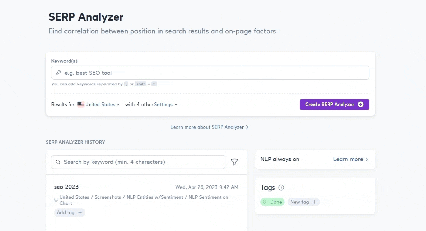Click the arrow icon on the Create button
Viewport: 426px width, 231px height.
[360, 105]
